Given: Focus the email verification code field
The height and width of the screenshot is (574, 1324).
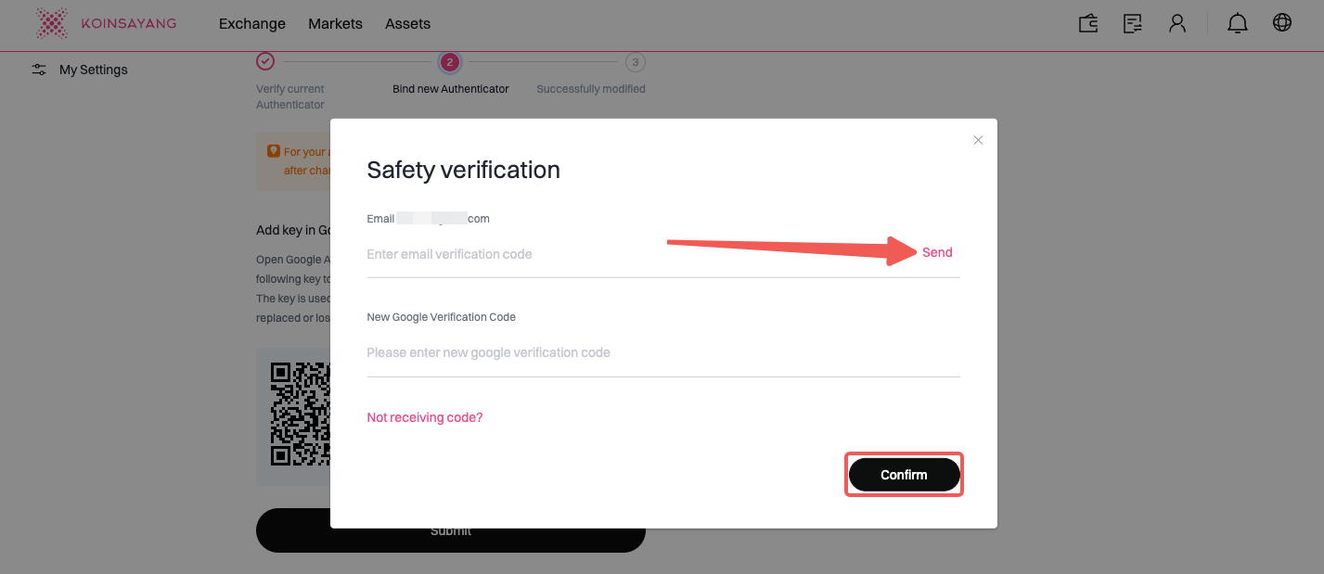Looking at the screenshot, I should point(631,254).
